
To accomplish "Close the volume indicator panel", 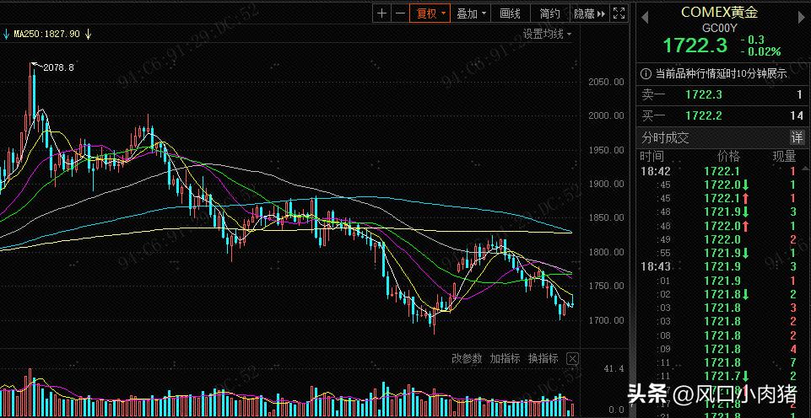I will tap(572, 358).
